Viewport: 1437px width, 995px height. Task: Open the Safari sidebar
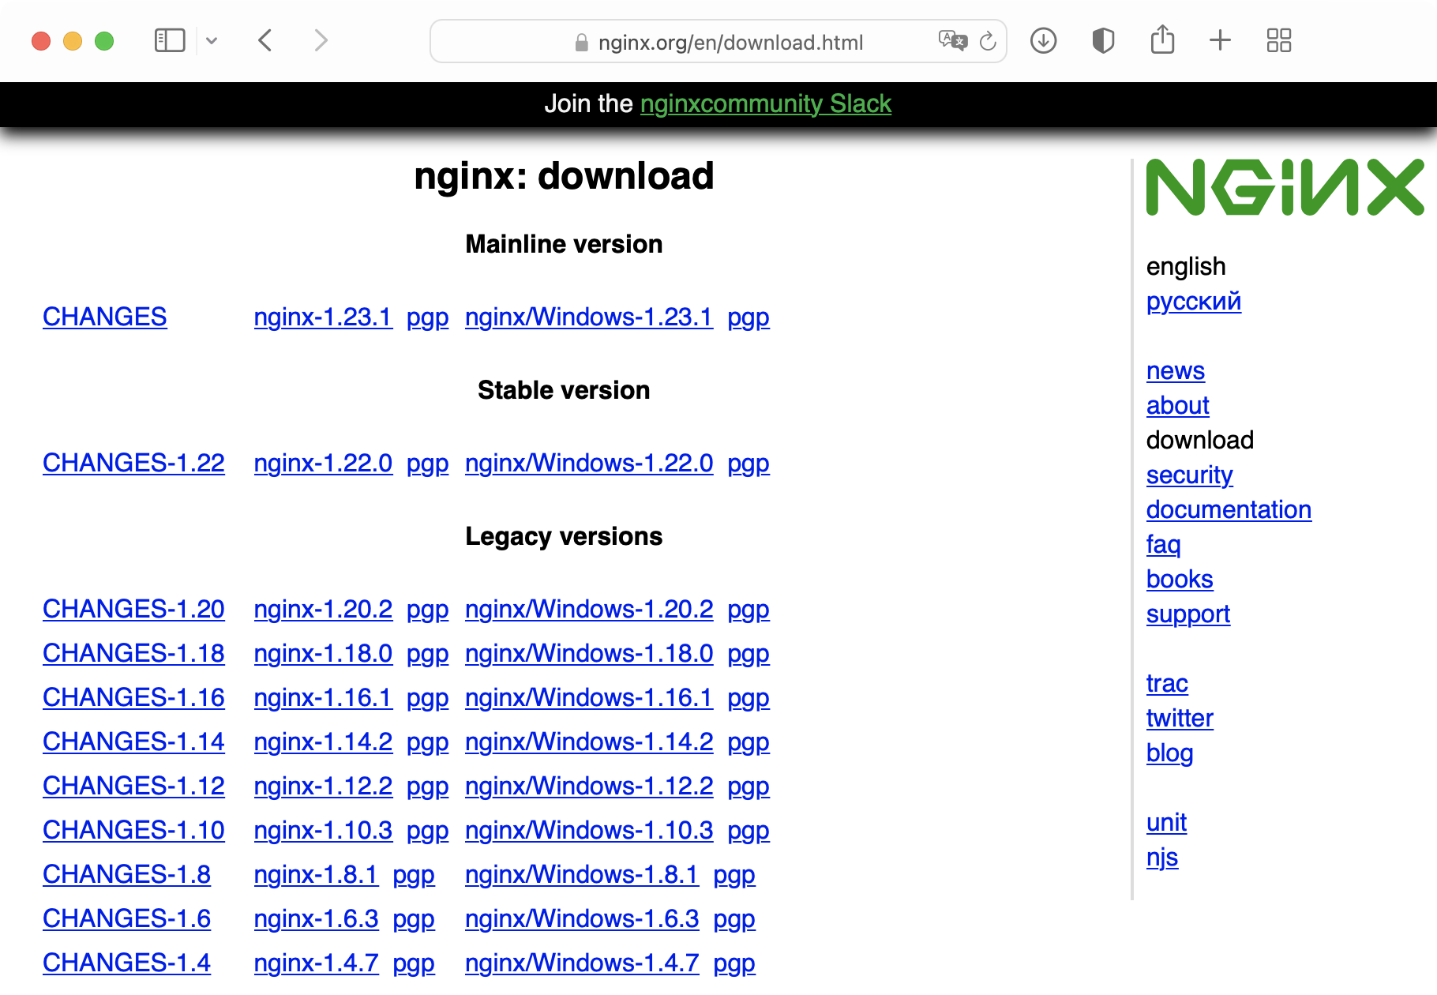click(168, 39)
